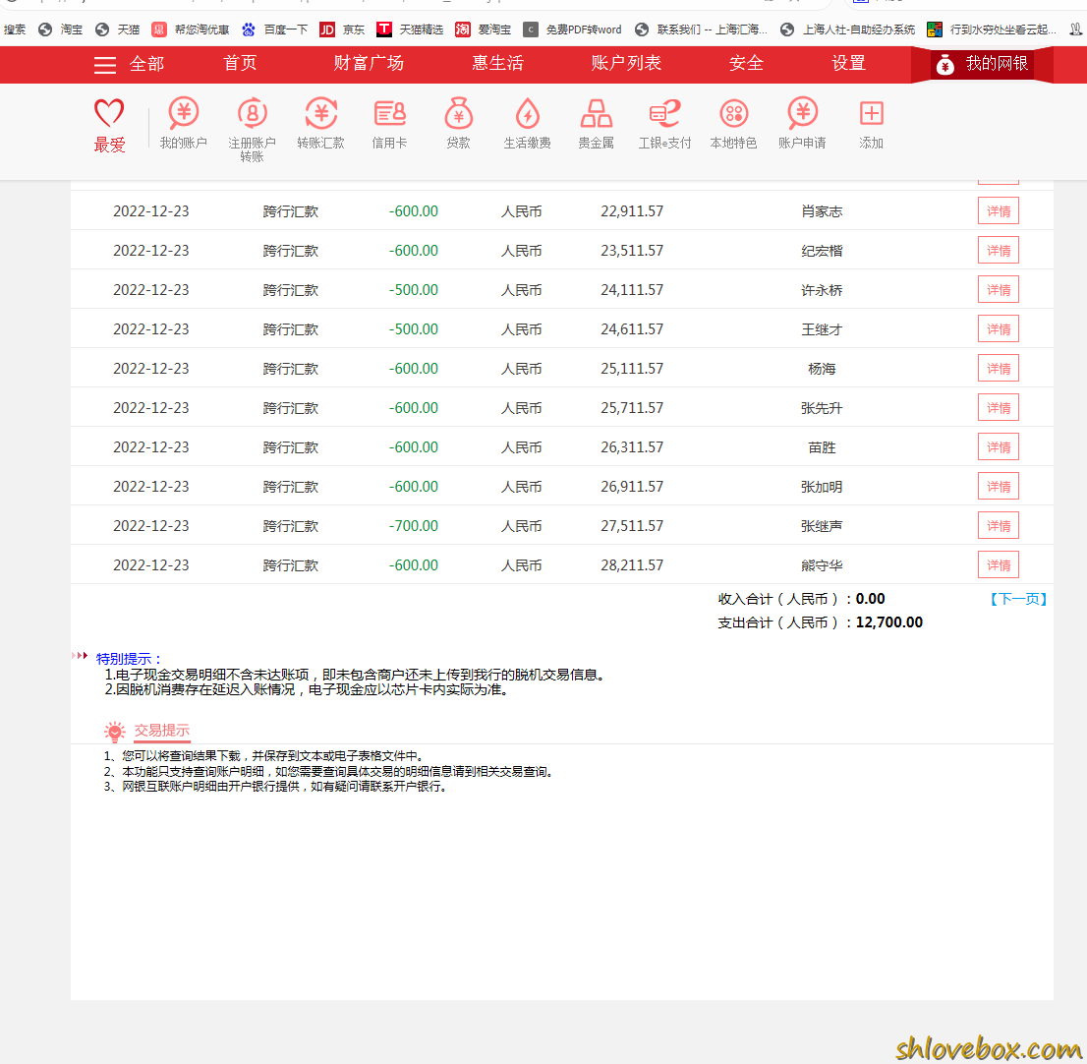Image resolution: width=1087 pixels, height=1064 pixels.
Task: Open the 最爱 favorites heart icon
Action: coord(109,113)
